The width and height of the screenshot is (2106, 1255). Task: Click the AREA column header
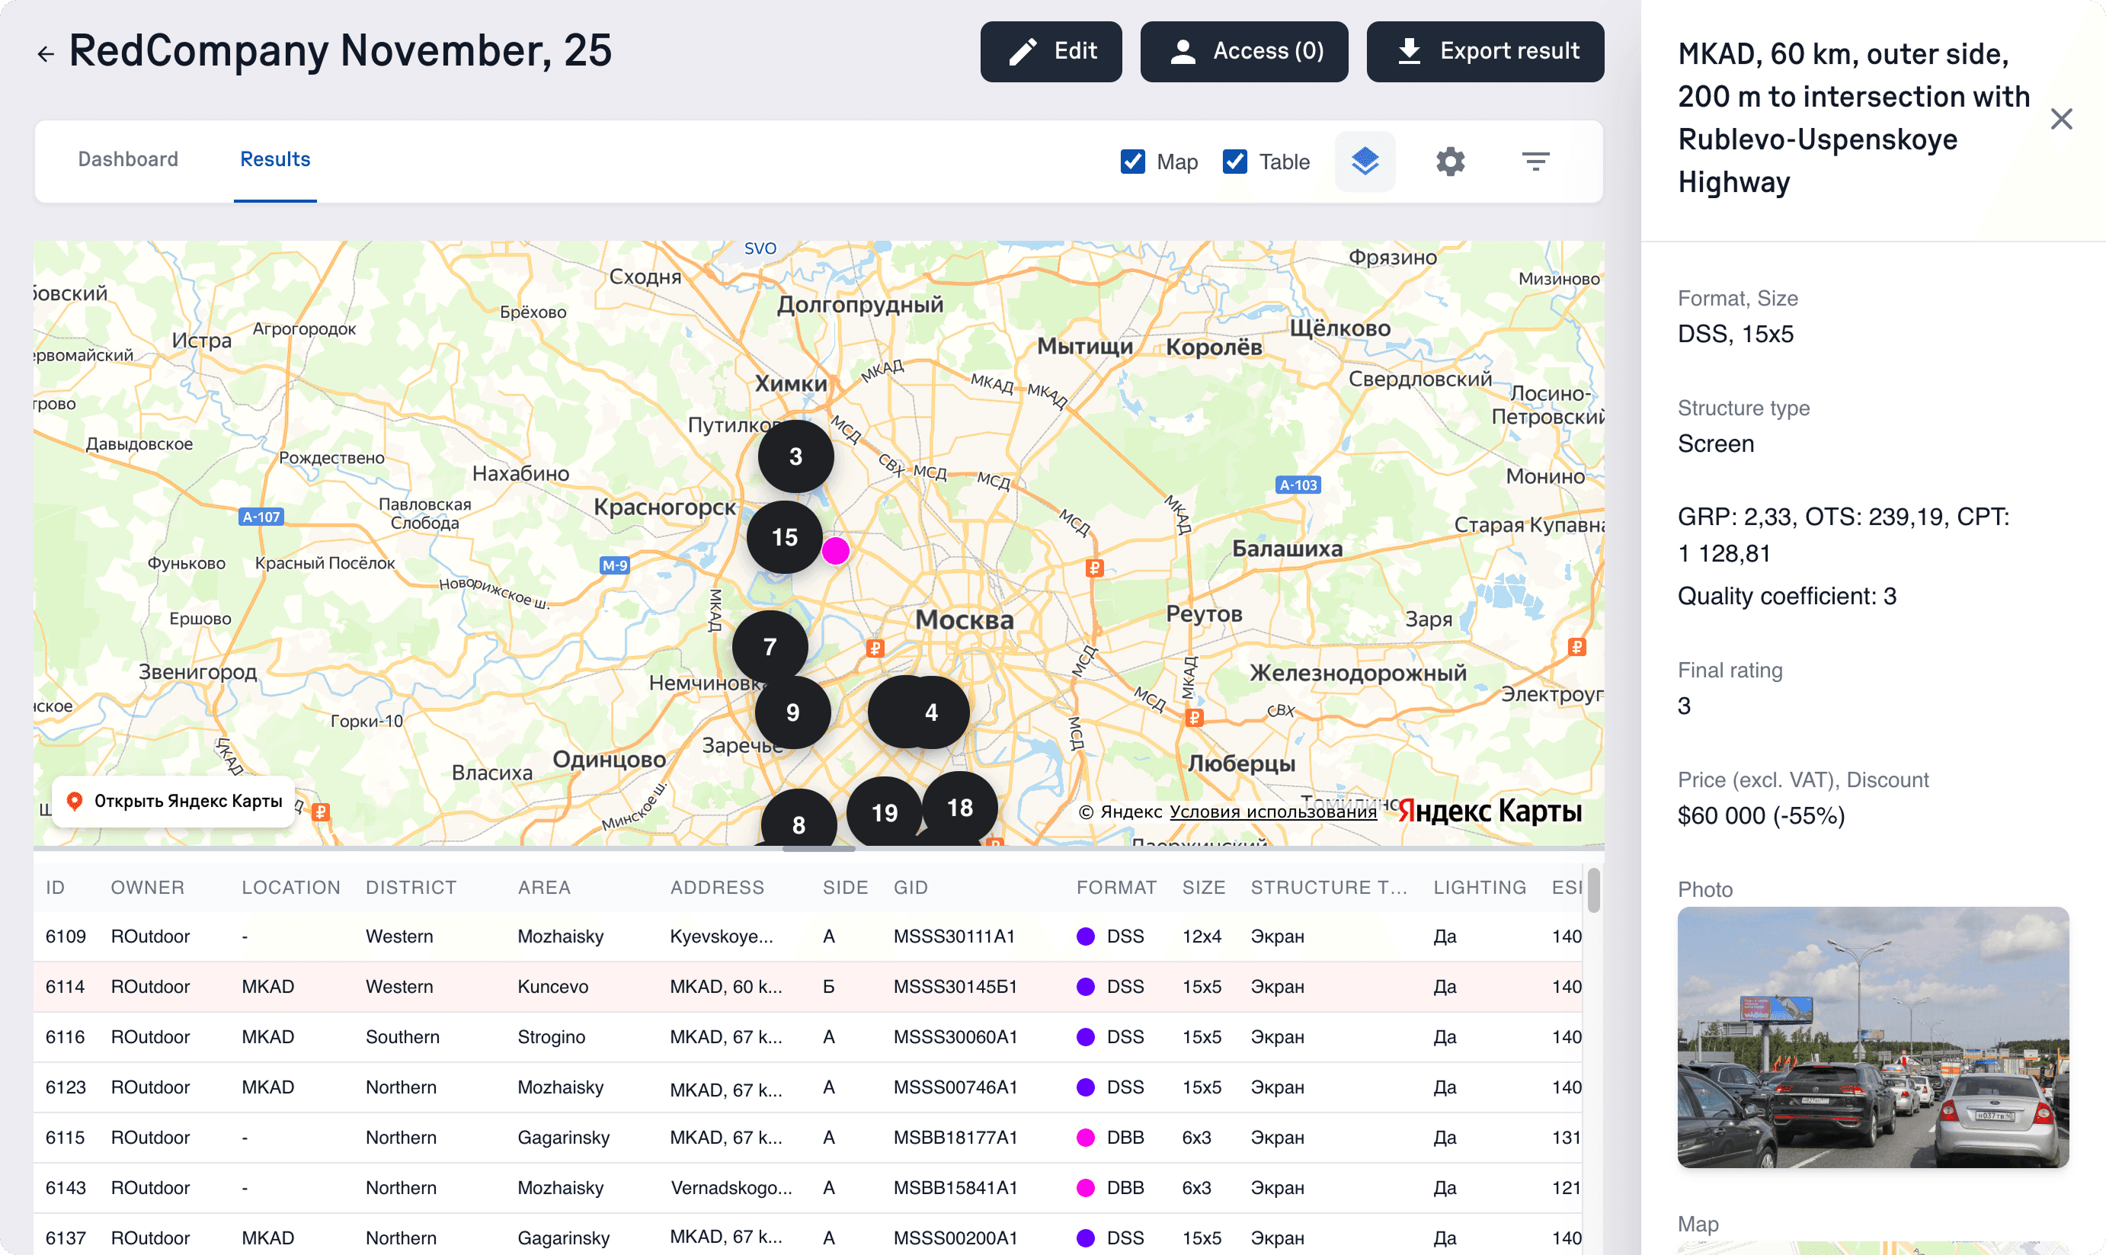543,887
